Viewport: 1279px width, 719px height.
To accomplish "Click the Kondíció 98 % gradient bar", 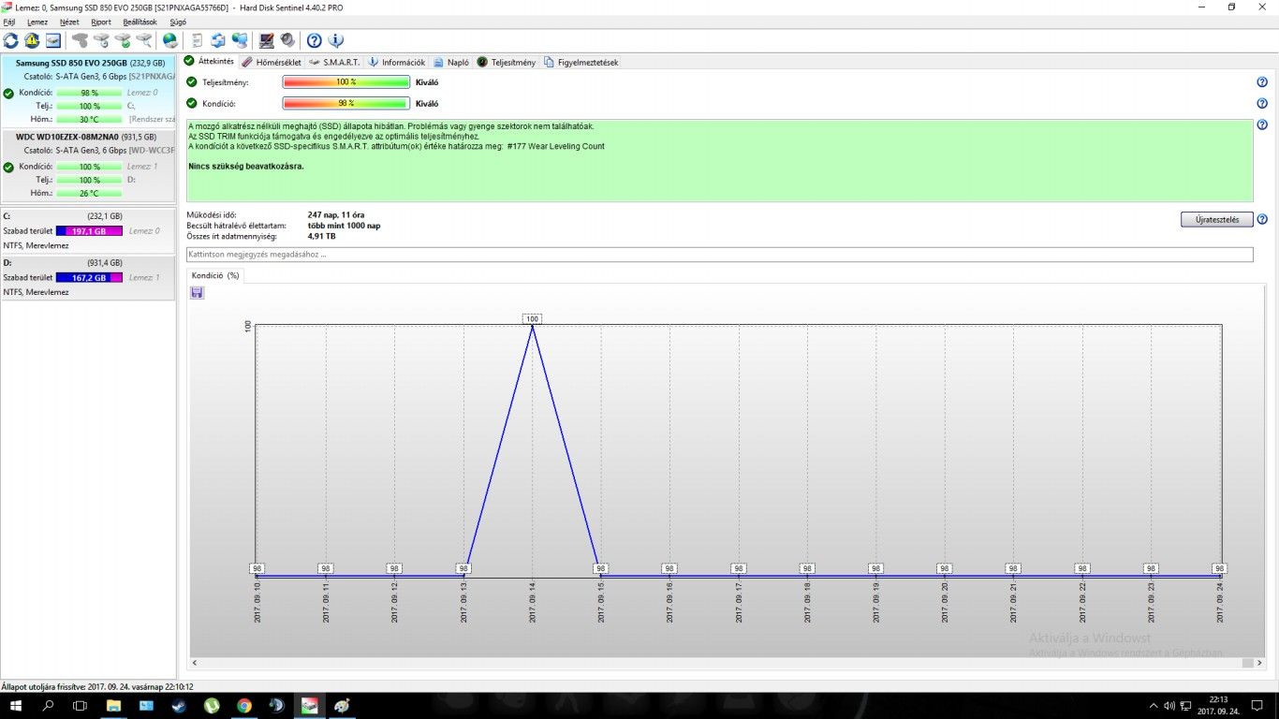I will (x=346, y=103).
